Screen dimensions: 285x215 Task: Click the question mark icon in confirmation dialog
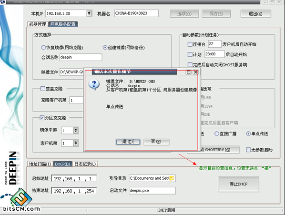pyautogui.click(x=94, y=85)
